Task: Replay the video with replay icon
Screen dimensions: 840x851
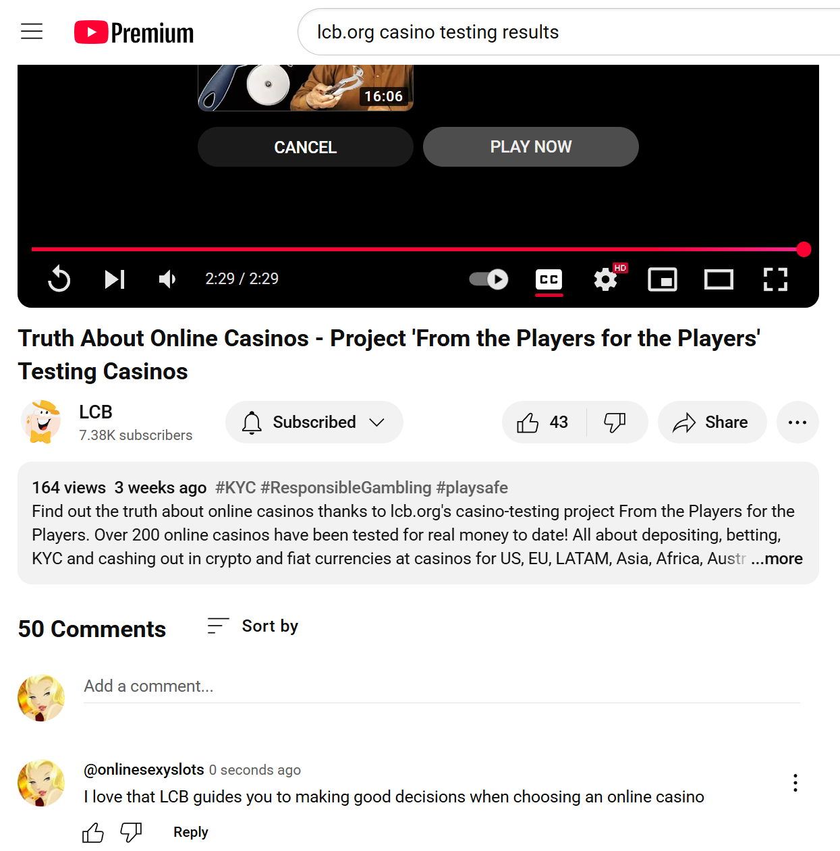Action: 59,279
